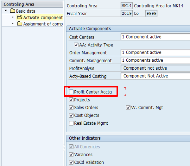Viewport: 190px width, 166px height.
Task: Uncheck the Cost Objects checkbox
Action: click(x=72, y=115)
